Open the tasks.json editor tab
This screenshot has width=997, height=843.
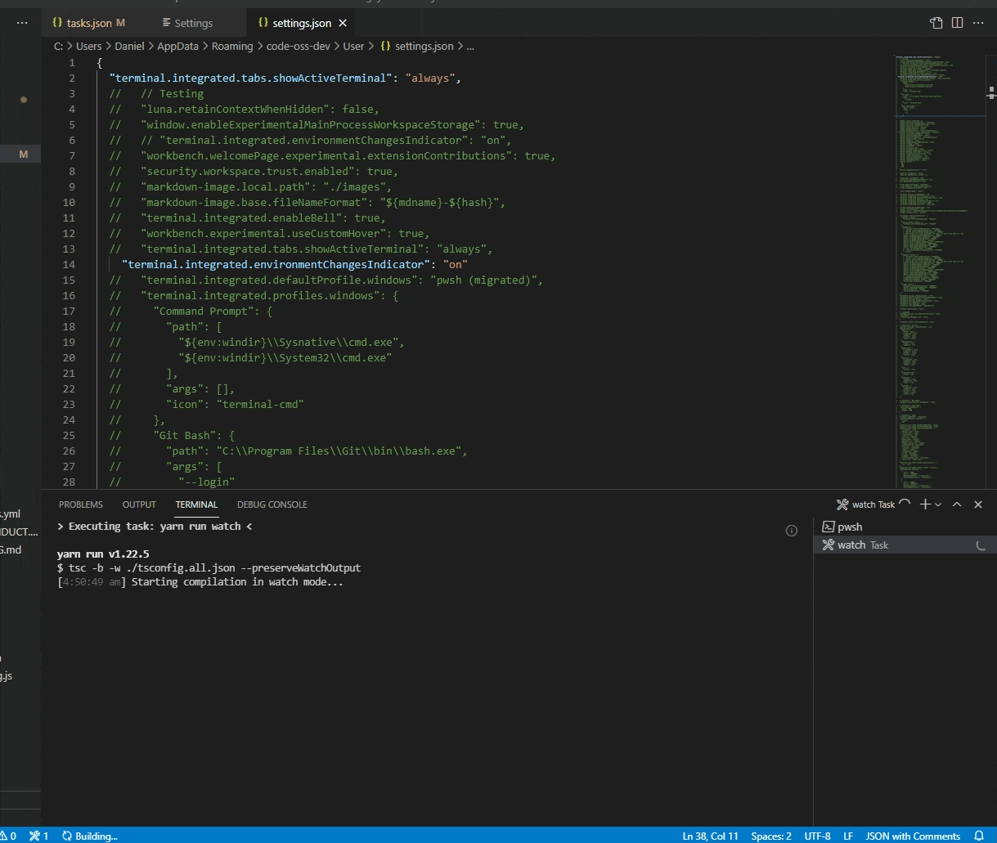coord(88,23)
